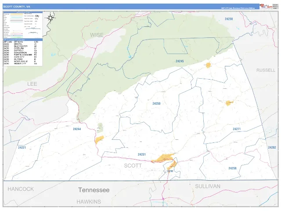
Task: Select the GATE CITY row in index table
Action: (x=21, y=57)
